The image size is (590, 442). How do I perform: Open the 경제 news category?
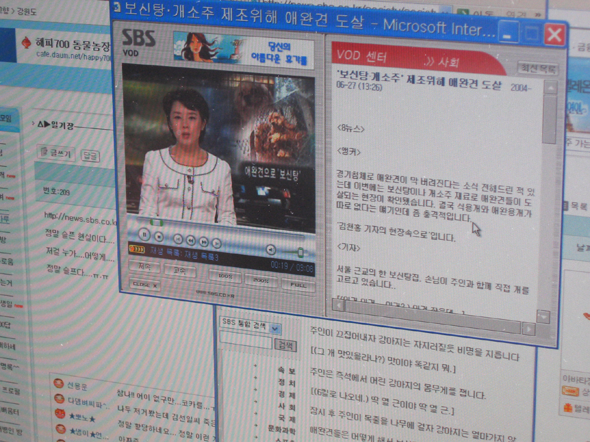287,395
